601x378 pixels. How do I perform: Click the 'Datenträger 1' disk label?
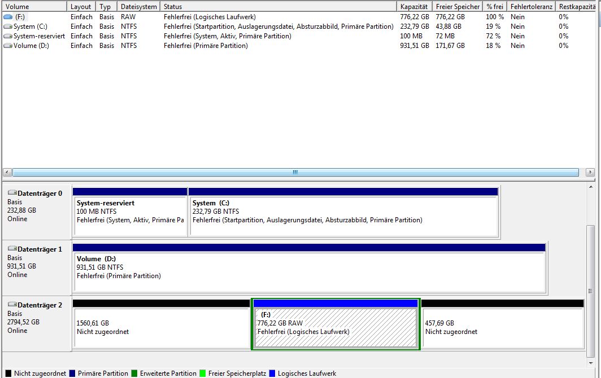pyautogui.click(x=40, y=249)
